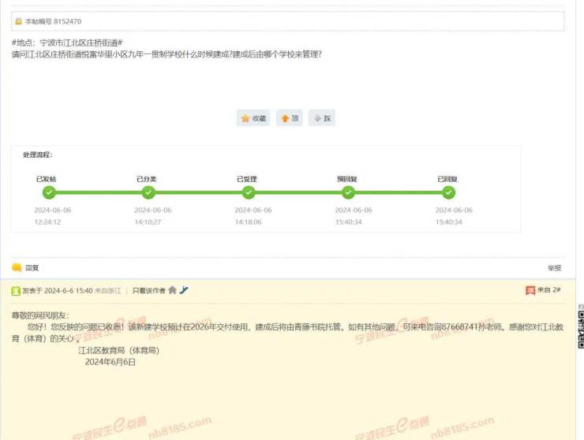Screen dimensions: 584x440
Task: Upvote the post with 顶 button
Action: [290, 118]
